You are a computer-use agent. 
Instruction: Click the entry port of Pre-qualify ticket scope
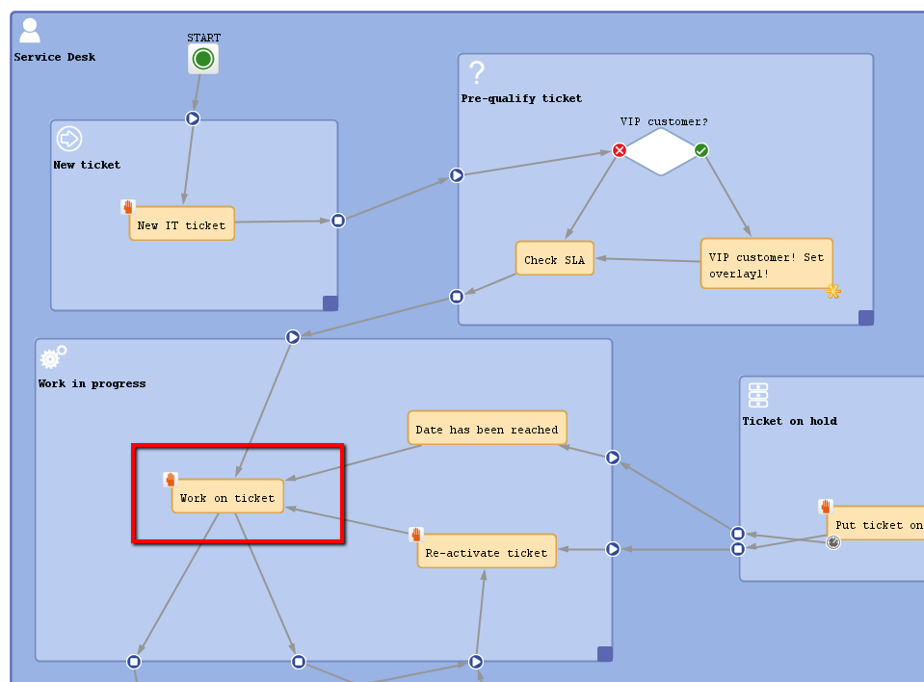tap(457, 175)
